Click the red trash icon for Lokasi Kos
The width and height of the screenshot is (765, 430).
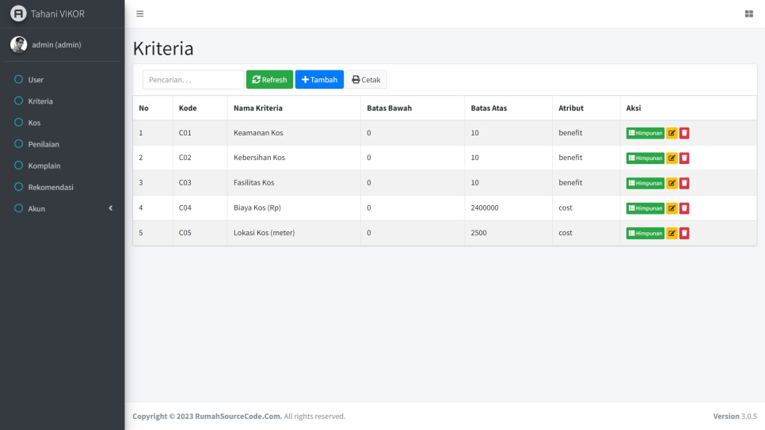684,233
